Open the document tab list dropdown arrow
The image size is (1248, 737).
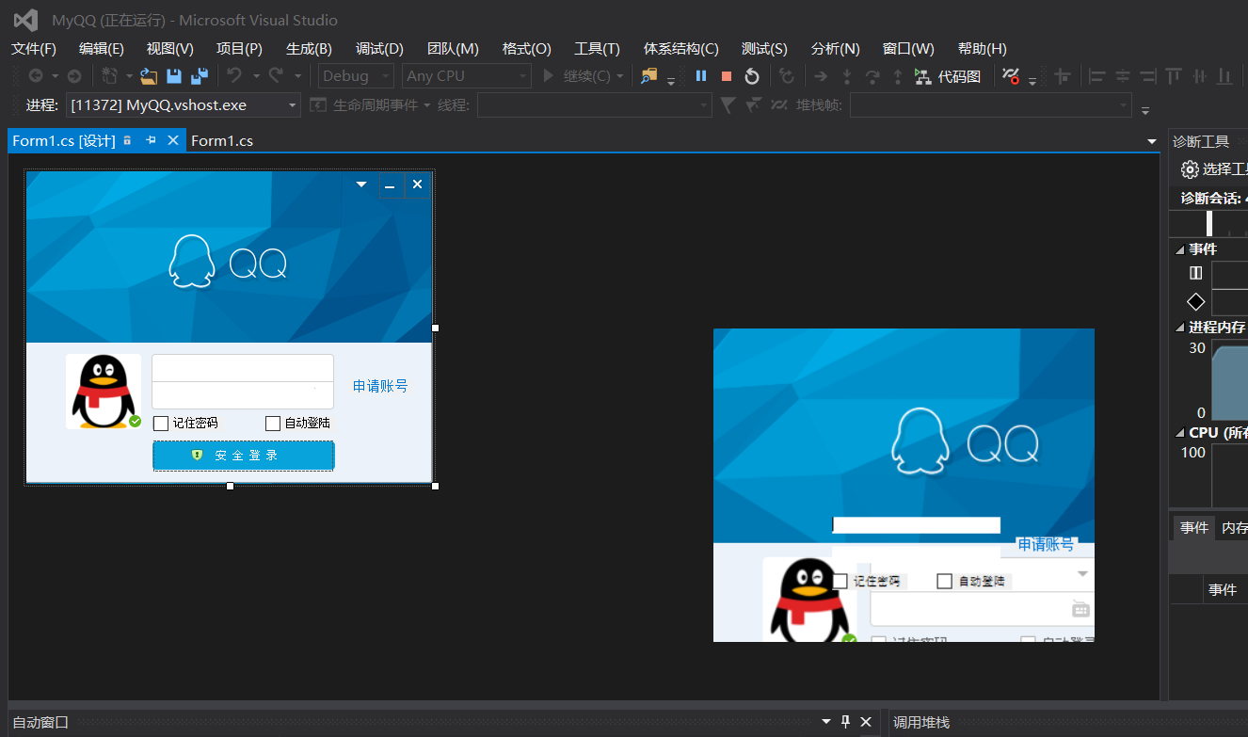pyautogui.click(x=1152, y=141)
